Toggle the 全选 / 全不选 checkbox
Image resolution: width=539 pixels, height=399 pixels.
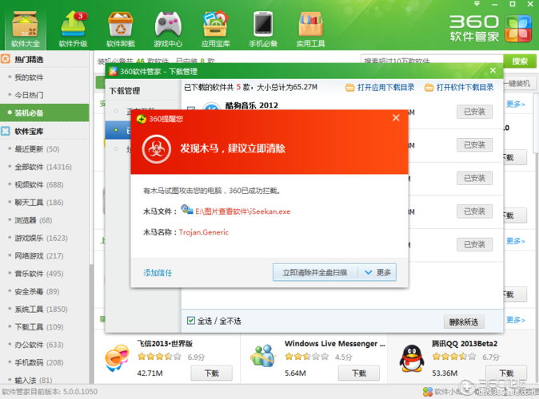pyautogui.click(x=190, y=321)
